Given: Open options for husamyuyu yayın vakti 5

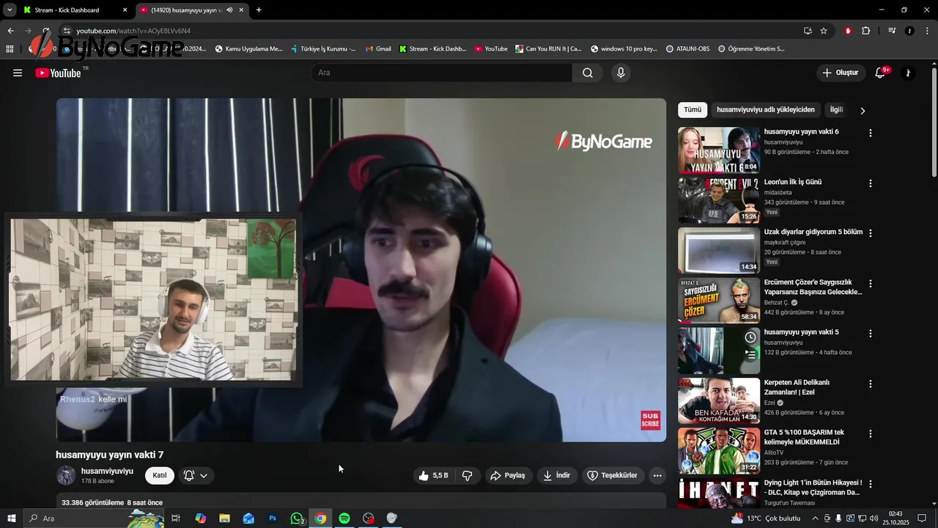Looking at the screenshot, I should [871, 334].
